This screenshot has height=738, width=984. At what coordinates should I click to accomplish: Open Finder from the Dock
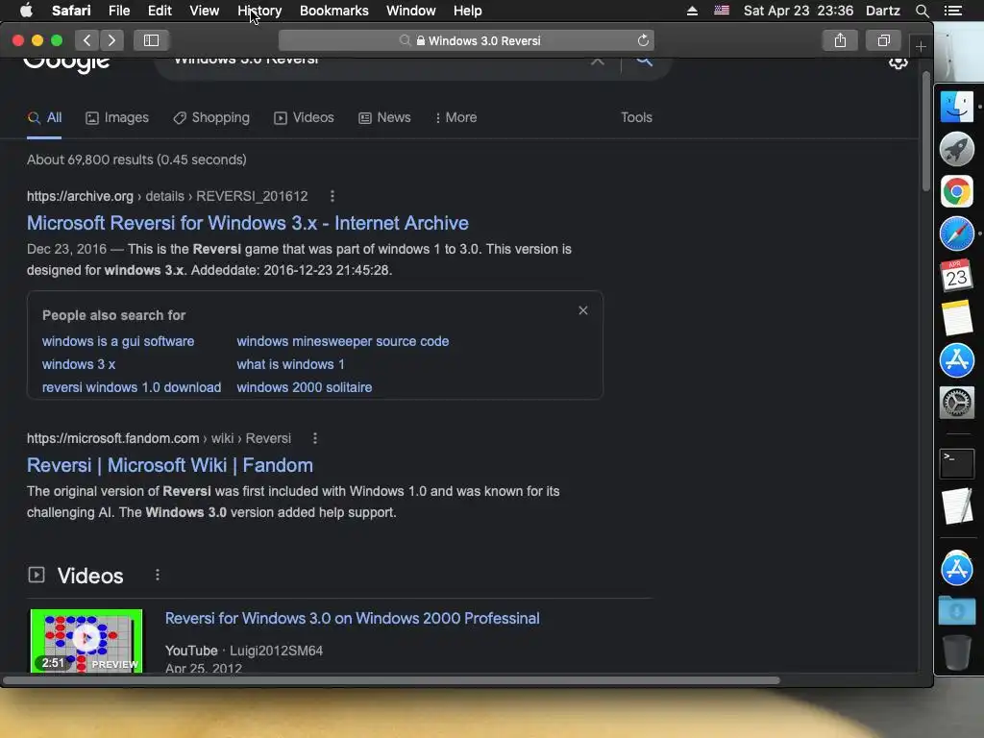point(956,107)
